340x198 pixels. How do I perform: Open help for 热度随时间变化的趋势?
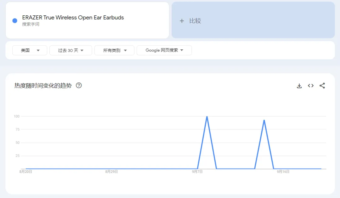coord(79,85)
